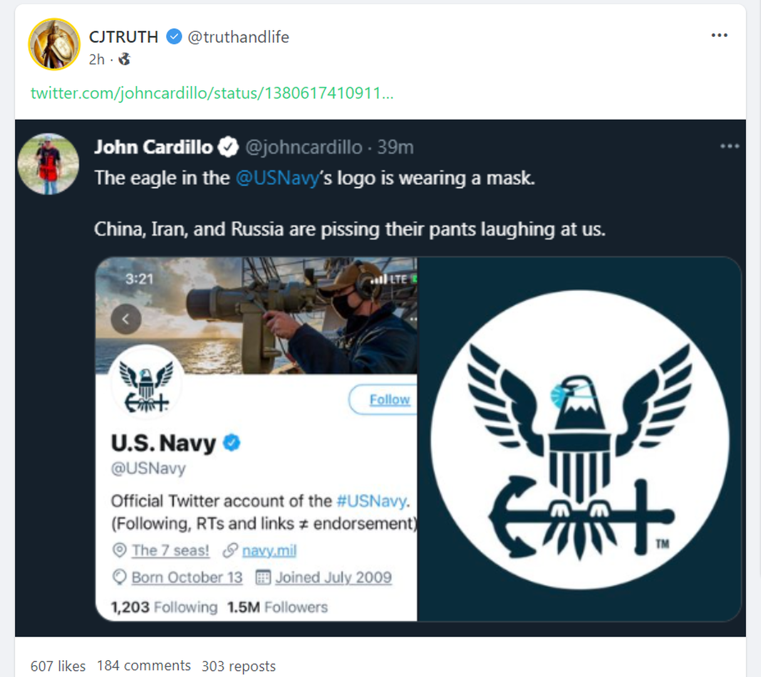Click John Cardillo's profile picture
The width and height of the screenshot is (761, 677).
[49, 164]
